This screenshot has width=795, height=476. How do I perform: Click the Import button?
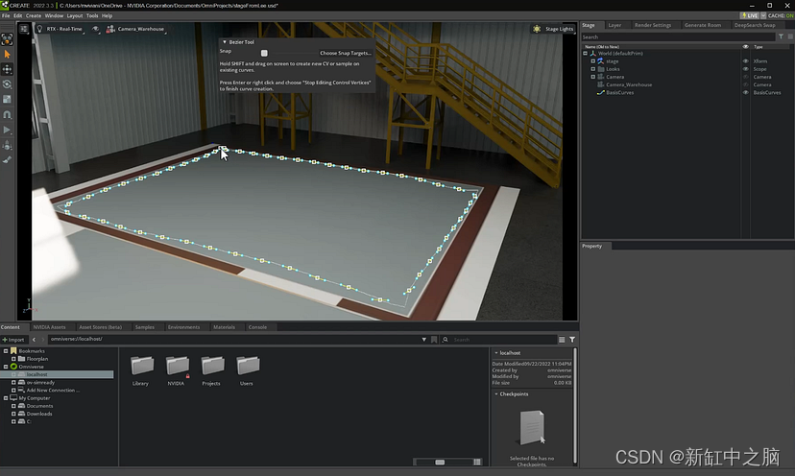pyautogui.click(x=13, y=340)
